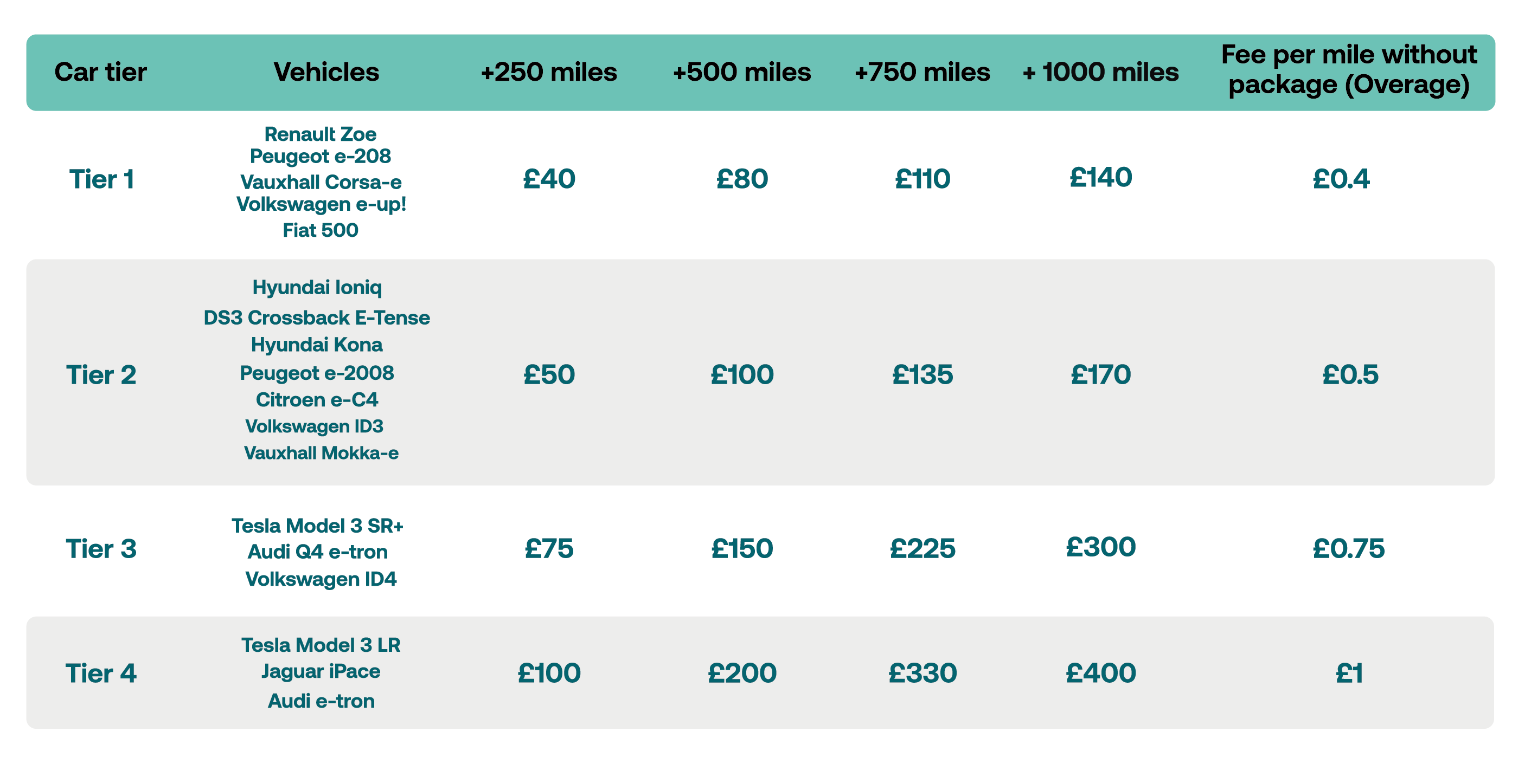1531x764 pixels.
Task: Click the Hyundai Ioniq vehicle name
Action: (x=317, y=288)
